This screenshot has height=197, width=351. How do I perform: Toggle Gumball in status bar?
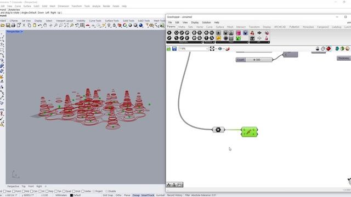pos(160,195)
